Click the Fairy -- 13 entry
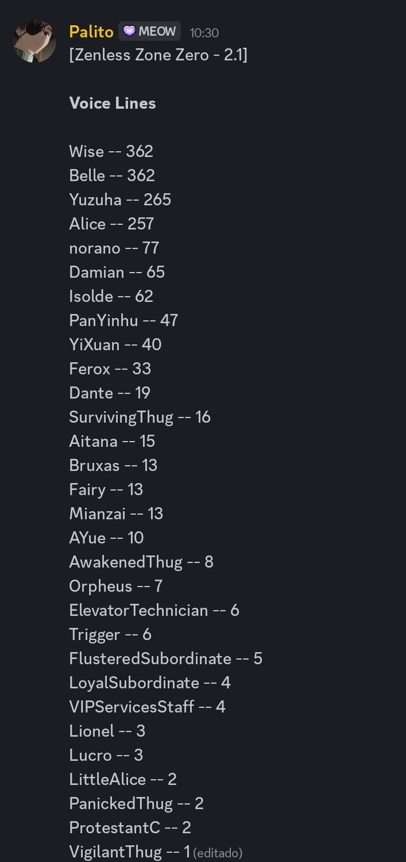Image resolution: width=406 pixels, height=862 pixels. (x=106, y=489)
